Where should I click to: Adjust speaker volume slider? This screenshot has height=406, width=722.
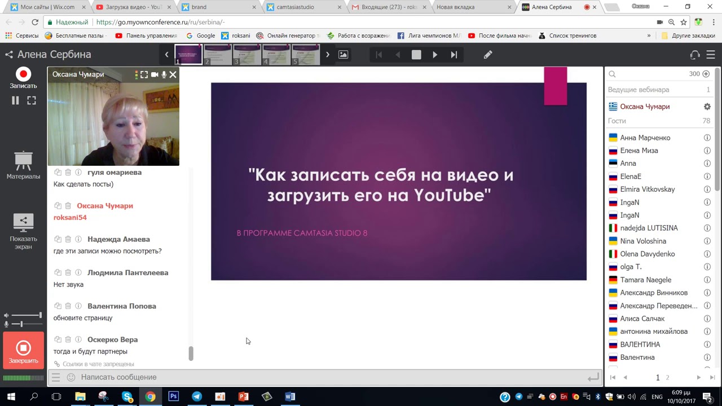pyautogui.click(x=26, y=315)
